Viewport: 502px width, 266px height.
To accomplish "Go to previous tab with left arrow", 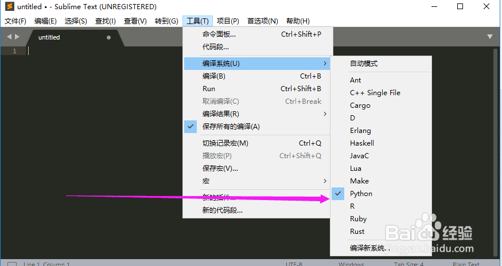I will [x=9, y=37].
